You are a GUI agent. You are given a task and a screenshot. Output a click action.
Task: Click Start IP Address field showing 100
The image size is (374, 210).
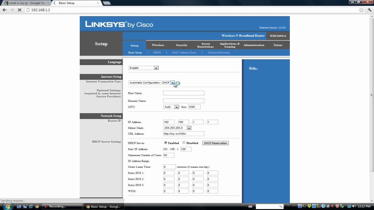pos(186,149)
